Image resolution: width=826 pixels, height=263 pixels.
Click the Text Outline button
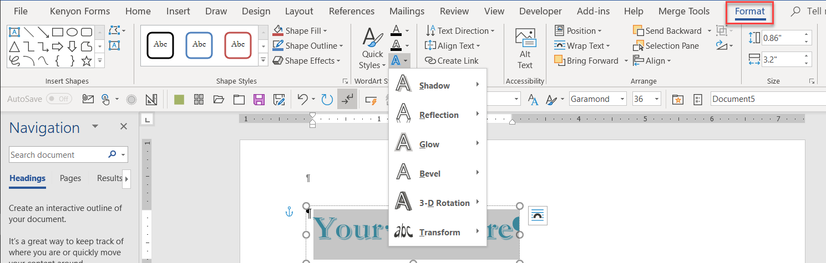[396, 45]
